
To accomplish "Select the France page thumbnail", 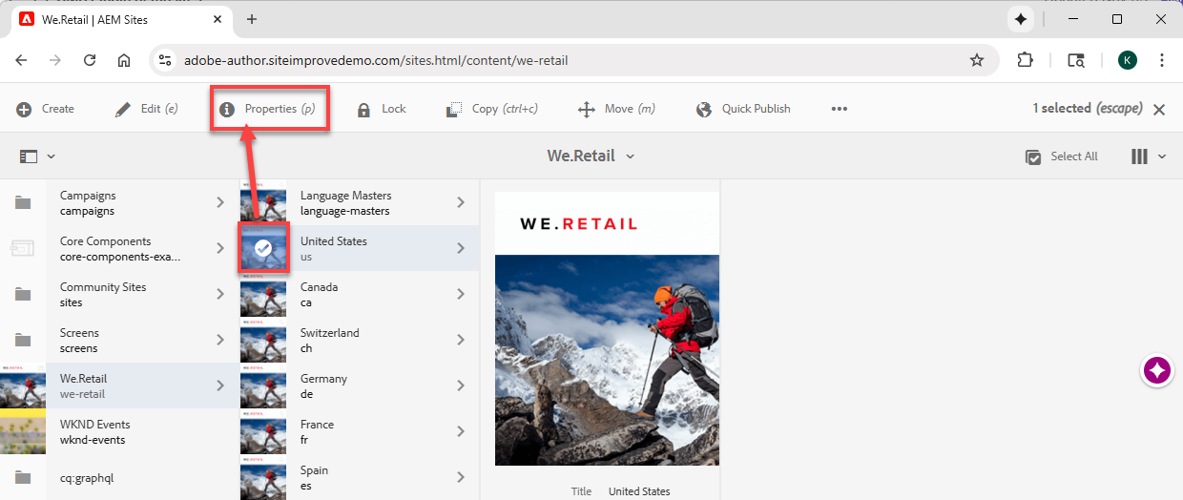I will click(263, 431).
